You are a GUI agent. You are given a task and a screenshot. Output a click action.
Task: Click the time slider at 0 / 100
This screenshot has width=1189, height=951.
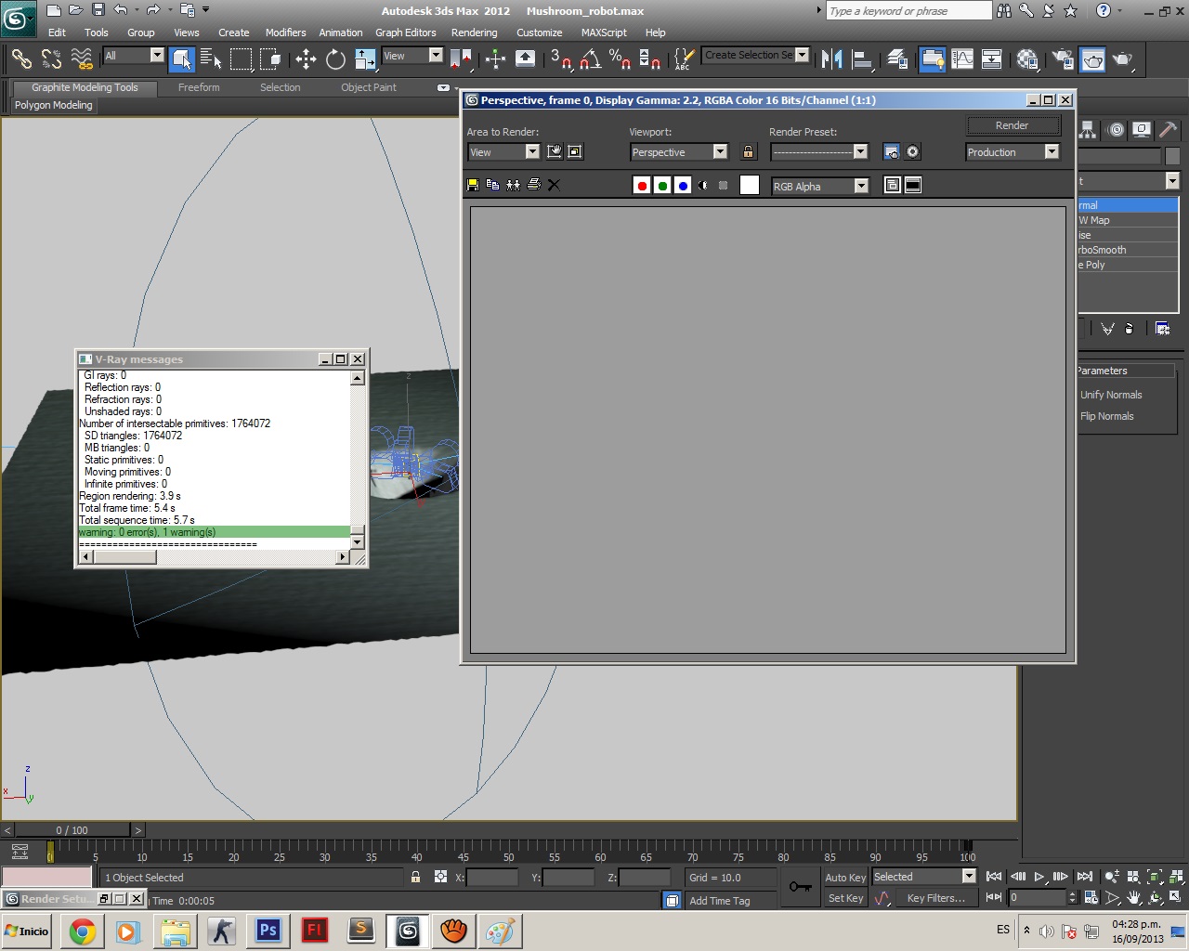72,830
